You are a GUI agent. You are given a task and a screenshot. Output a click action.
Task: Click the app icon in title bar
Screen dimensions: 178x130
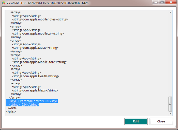coord(4,3)
